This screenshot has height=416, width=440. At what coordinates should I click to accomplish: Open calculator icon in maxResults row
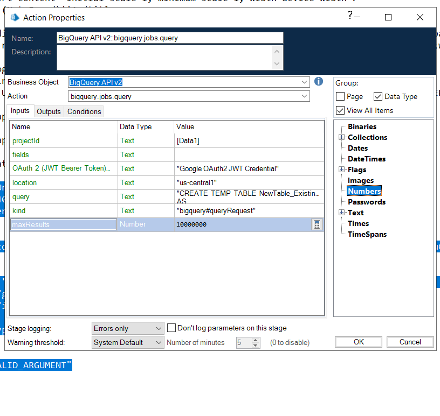click(317, 224)
